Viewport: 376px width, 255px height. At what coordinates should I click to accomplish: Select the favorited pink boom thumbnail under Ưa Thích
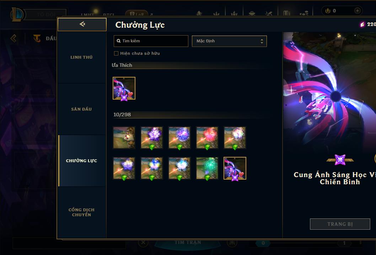[x=124, y=88]
